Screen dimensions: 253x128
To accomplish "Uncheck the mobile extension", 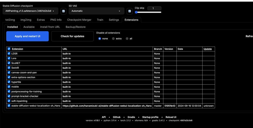I will 9,87.
